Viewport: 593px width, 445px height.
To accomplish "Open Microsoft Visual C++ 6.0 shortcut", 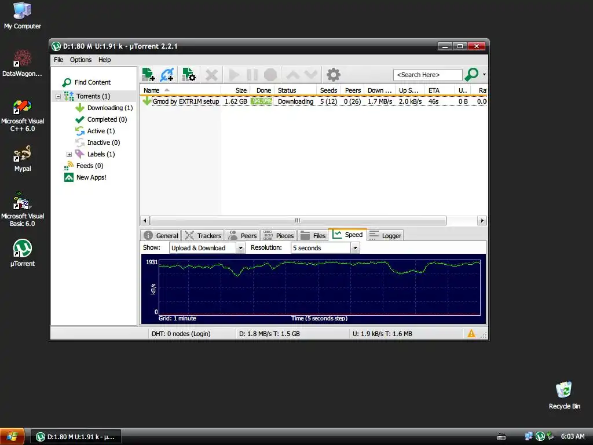I will point(23,115).
